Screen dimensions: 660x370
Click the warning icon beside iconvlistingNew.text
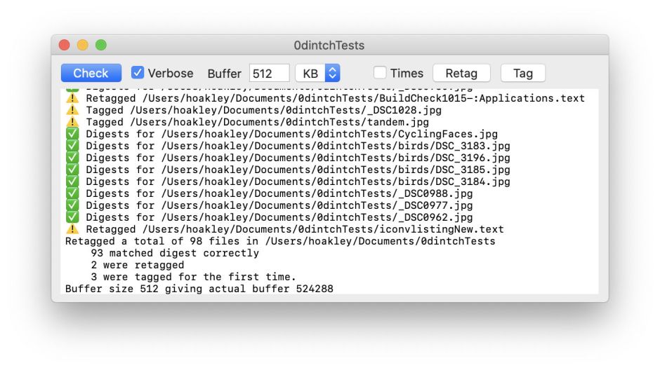[x=72, y=229]
